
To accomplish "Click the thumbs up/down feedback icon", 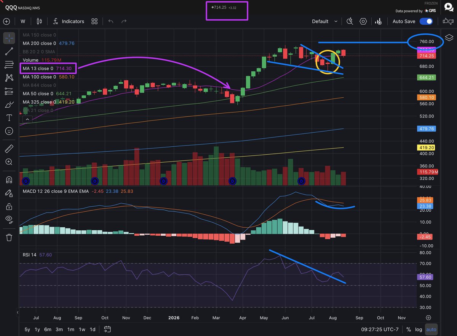I will 449,21.
